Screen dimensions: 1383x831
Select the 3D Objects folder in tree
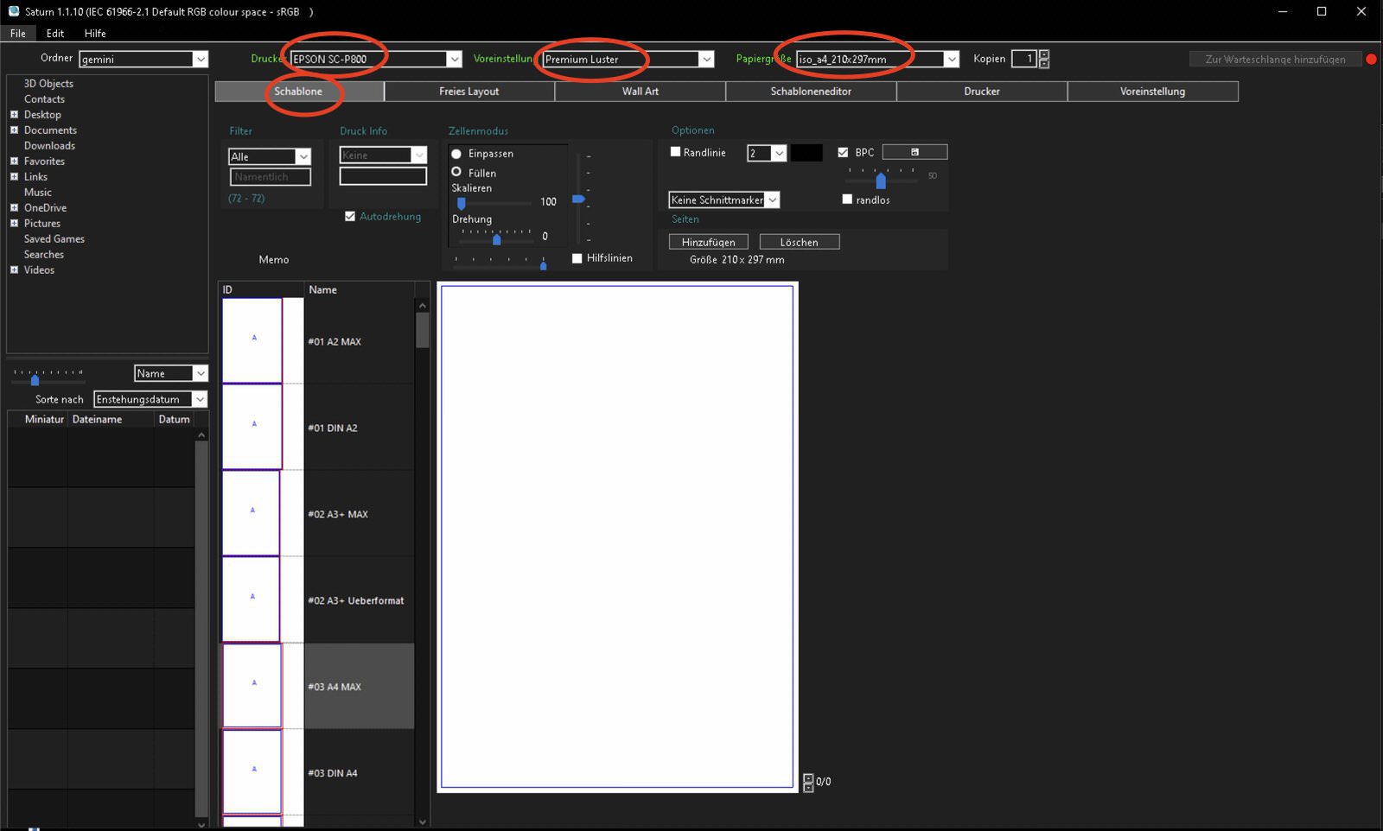coord(48,84)
